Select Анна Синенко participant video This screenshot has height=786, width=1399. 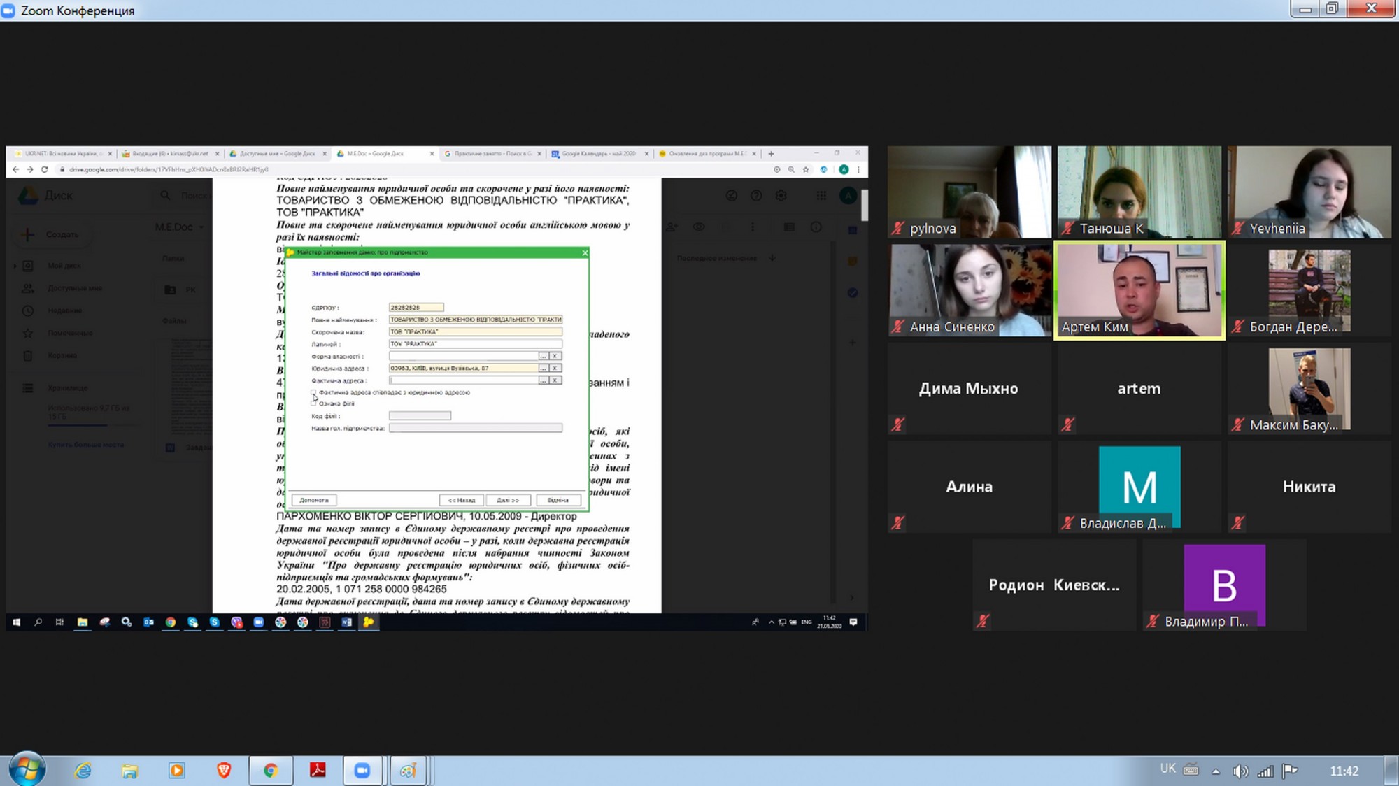[970, 290]
